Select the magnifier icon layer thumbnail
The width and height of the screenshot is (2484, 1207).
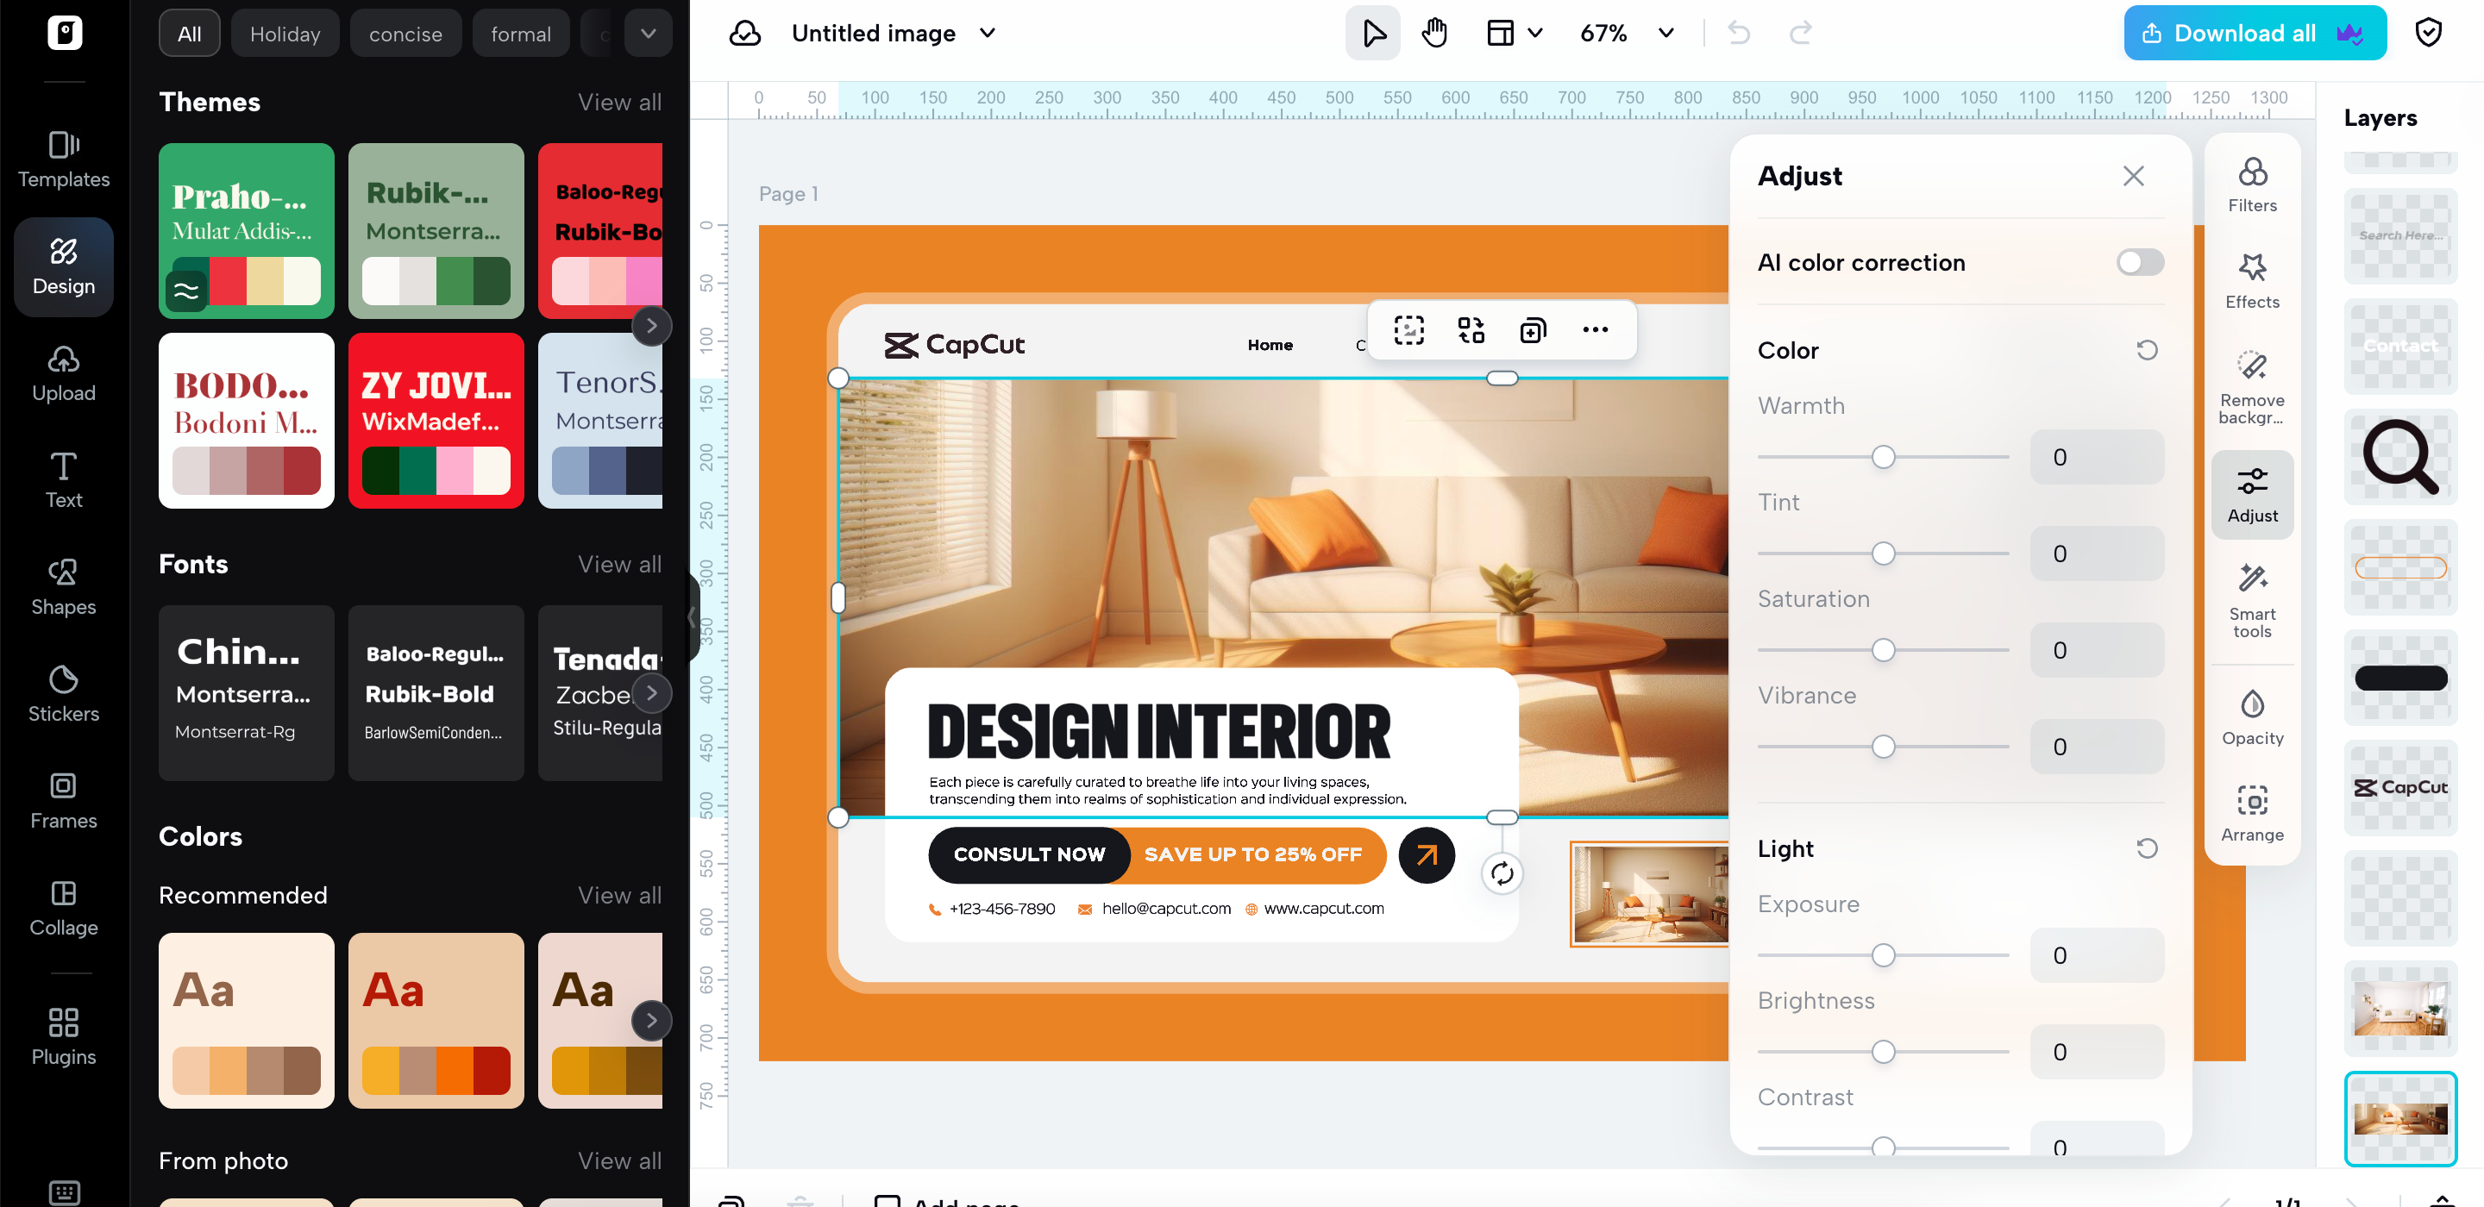coord(2399,457)
